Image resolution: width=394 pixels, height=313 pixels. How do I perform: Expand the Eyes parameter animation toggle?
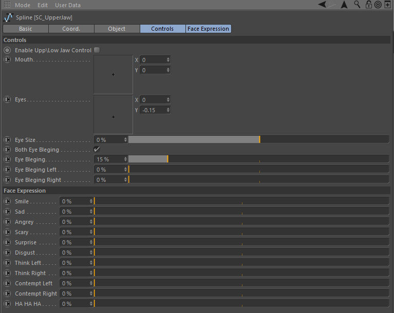7,99
